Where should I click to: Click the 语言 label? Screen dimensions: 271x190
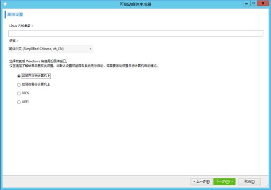(x=14, y=41)
